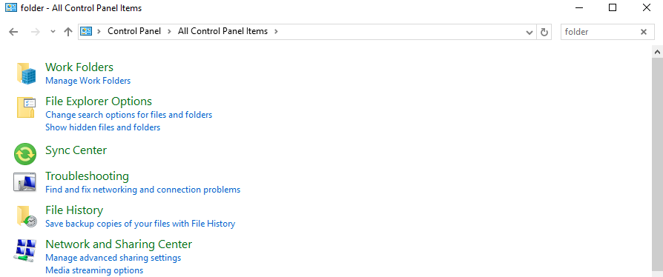This screenshot has height=277, width=663.
Task: Expand chevron after All Control Panel Items
Action: coord(276,31)
